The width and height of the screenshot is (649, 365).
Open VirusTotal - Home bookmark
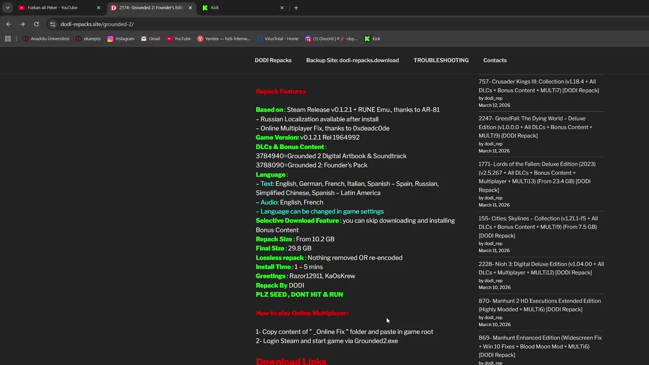coord(277,39)
